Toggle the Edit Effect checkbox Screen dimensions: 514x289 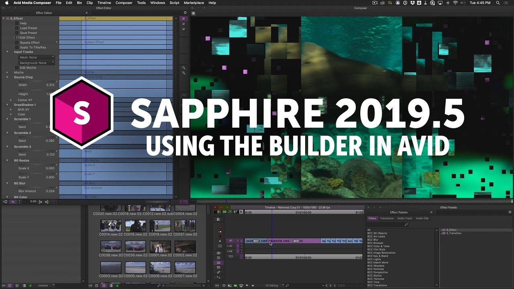click(x=17, y=38)
